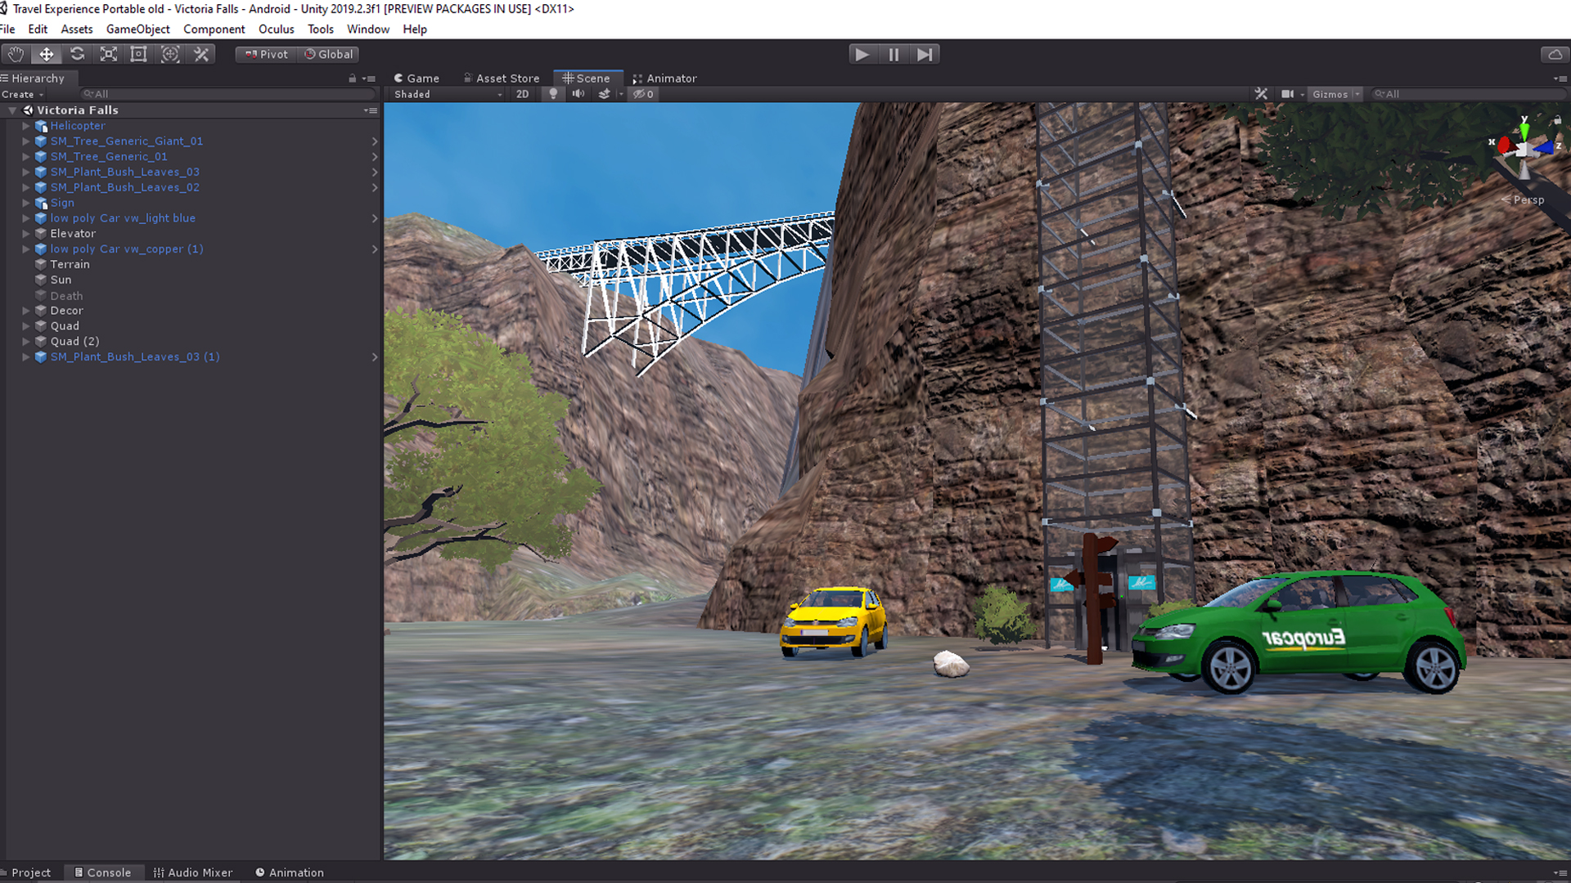Lock the Hierarchy panel
This screenshot has width=1571, height=883.
pyautogui.click(x=353, y=78)
